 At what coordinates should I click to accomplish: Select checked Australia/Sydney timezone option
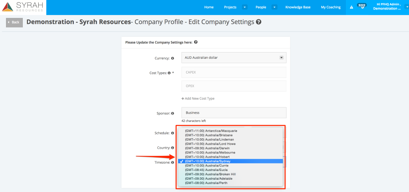(x=230, y=161)
